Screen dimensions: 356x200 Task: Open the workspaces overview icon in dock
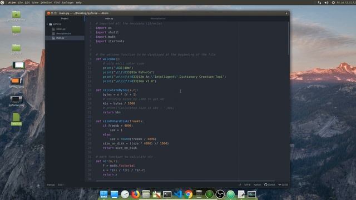tap(104, 194)
